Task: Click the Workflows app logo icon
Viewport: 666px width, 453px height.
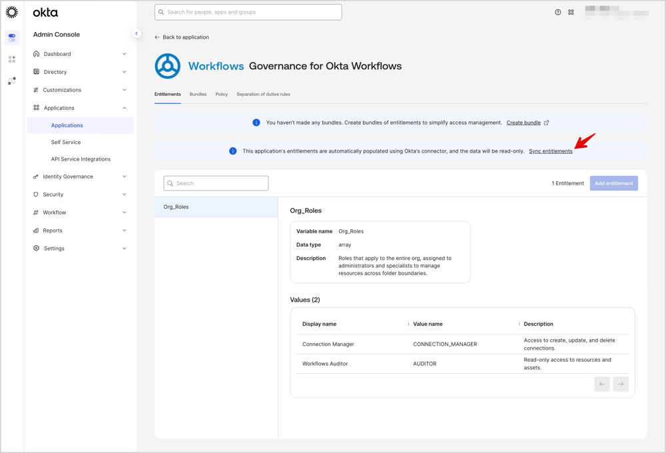Action: 168,66
